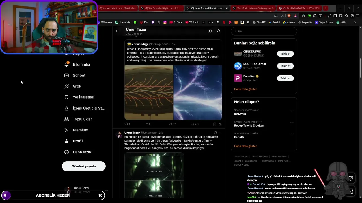Open more options for Recep Tayyip Erdoğan trend

[292, 122]
